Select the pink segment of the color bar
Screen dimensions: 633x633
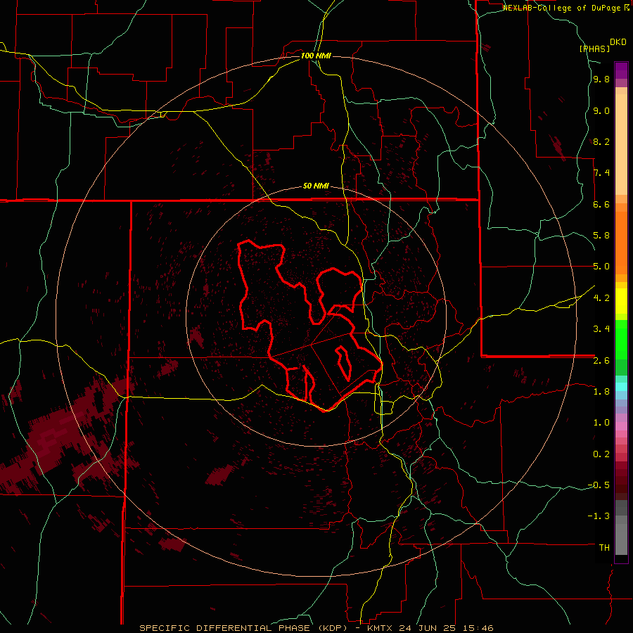click(x=621, y=426)
